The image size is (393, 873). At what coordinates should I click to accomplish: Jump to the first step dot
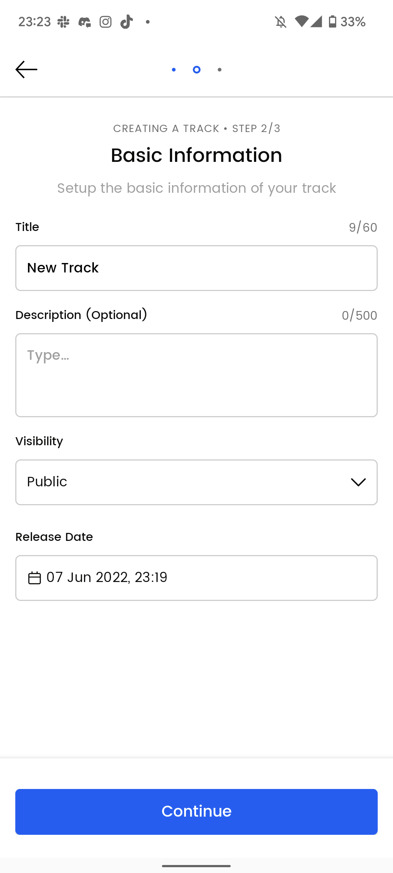click(174, 69)
